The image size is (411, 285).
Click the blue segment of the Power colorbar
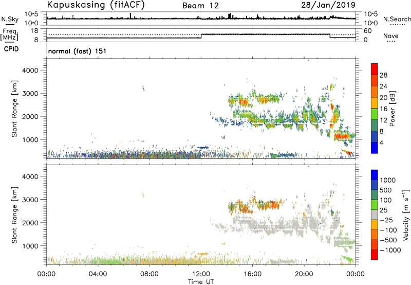pos(375,148)
